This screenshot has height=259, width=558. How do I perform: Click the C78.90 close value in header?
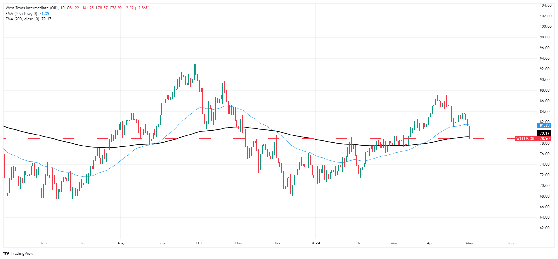(116, 8)
